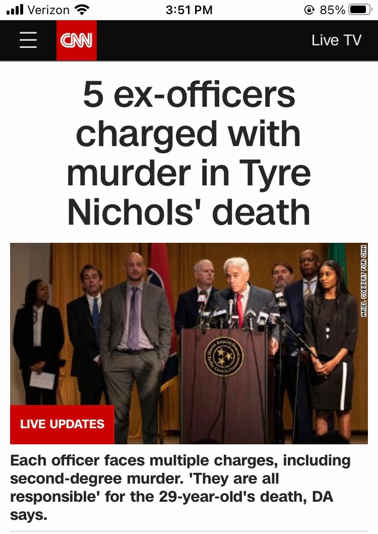Tap the gold seal on the podium
The image size is (378, 534).
click(224, 357)
